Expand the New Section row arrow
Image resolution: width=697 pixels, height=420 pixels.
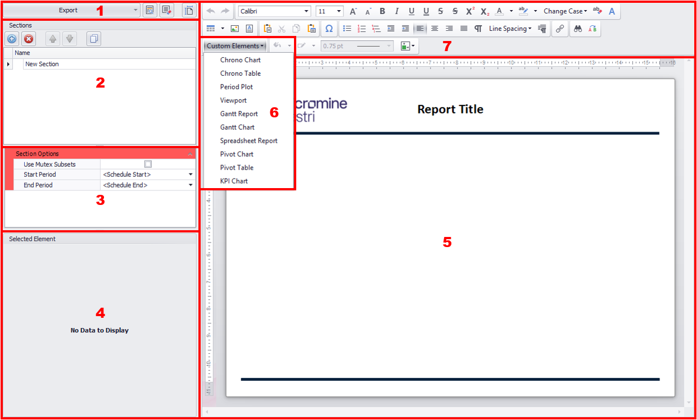click(8, 64)
